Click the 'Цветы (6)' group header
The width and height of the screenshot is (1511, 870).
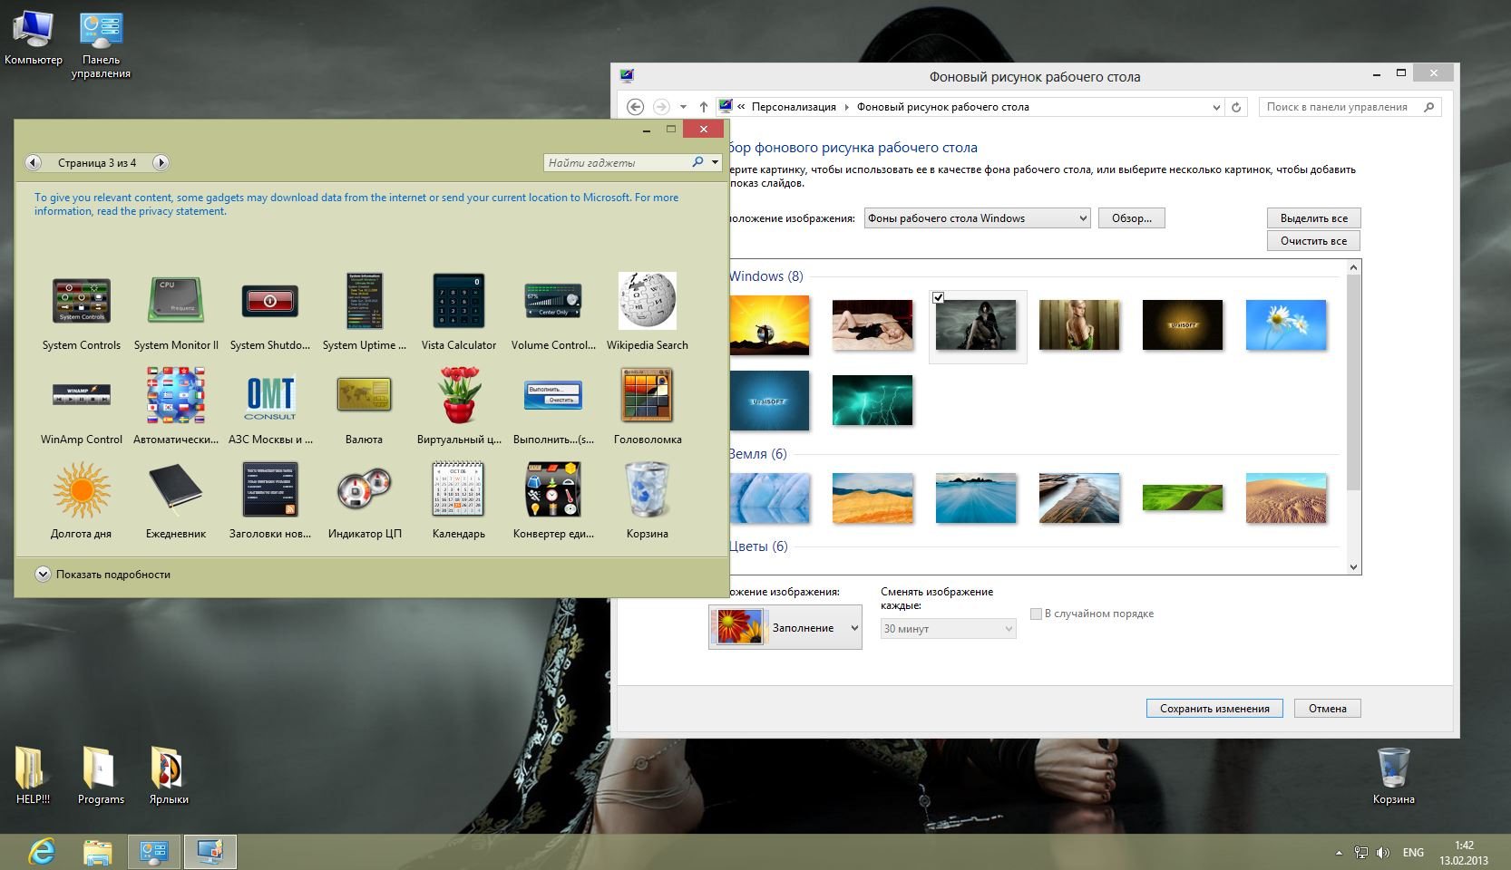759,546
